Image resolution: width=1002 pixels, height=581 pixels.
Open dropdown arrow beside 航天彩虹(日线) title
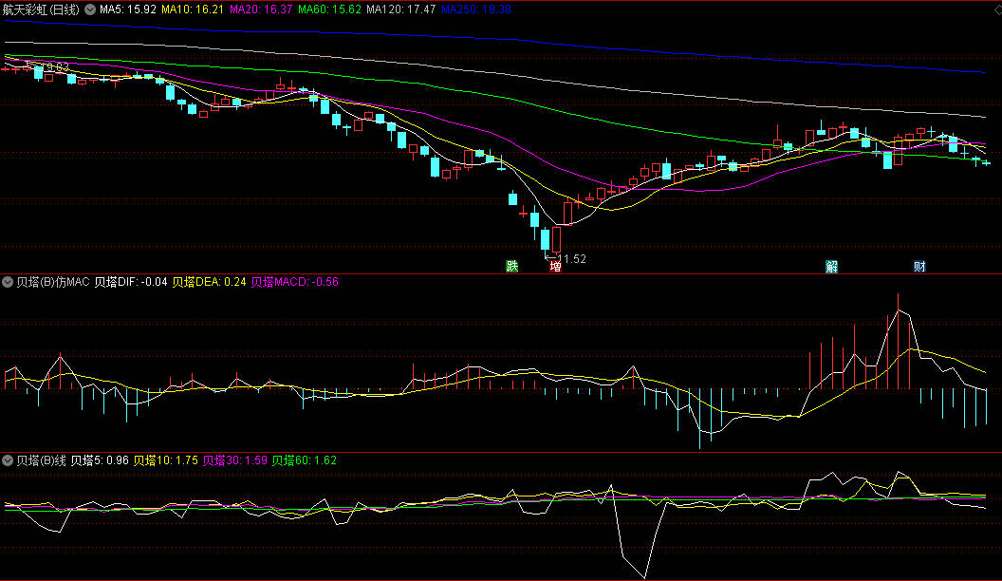[x=90, y=9]
